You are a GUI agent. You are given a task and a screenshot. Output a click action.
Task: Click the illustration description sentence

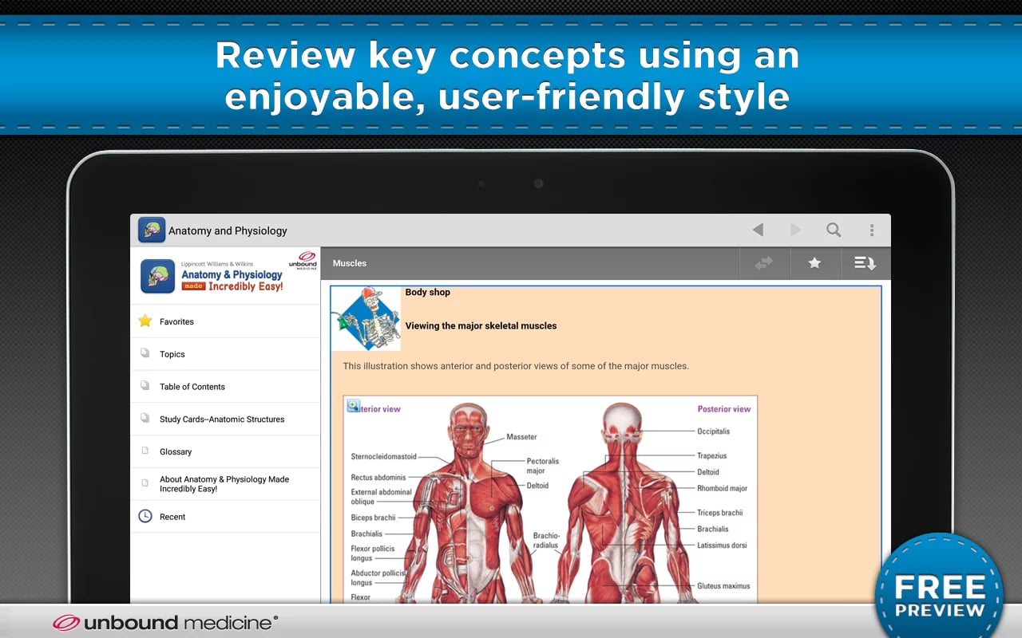pos(516,366)
